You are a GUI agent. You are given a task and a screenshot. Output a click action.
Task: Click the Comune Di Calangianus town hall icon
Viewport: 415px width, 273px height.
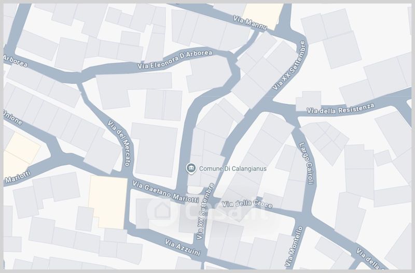pyautogui.click(x=191, y=168)
